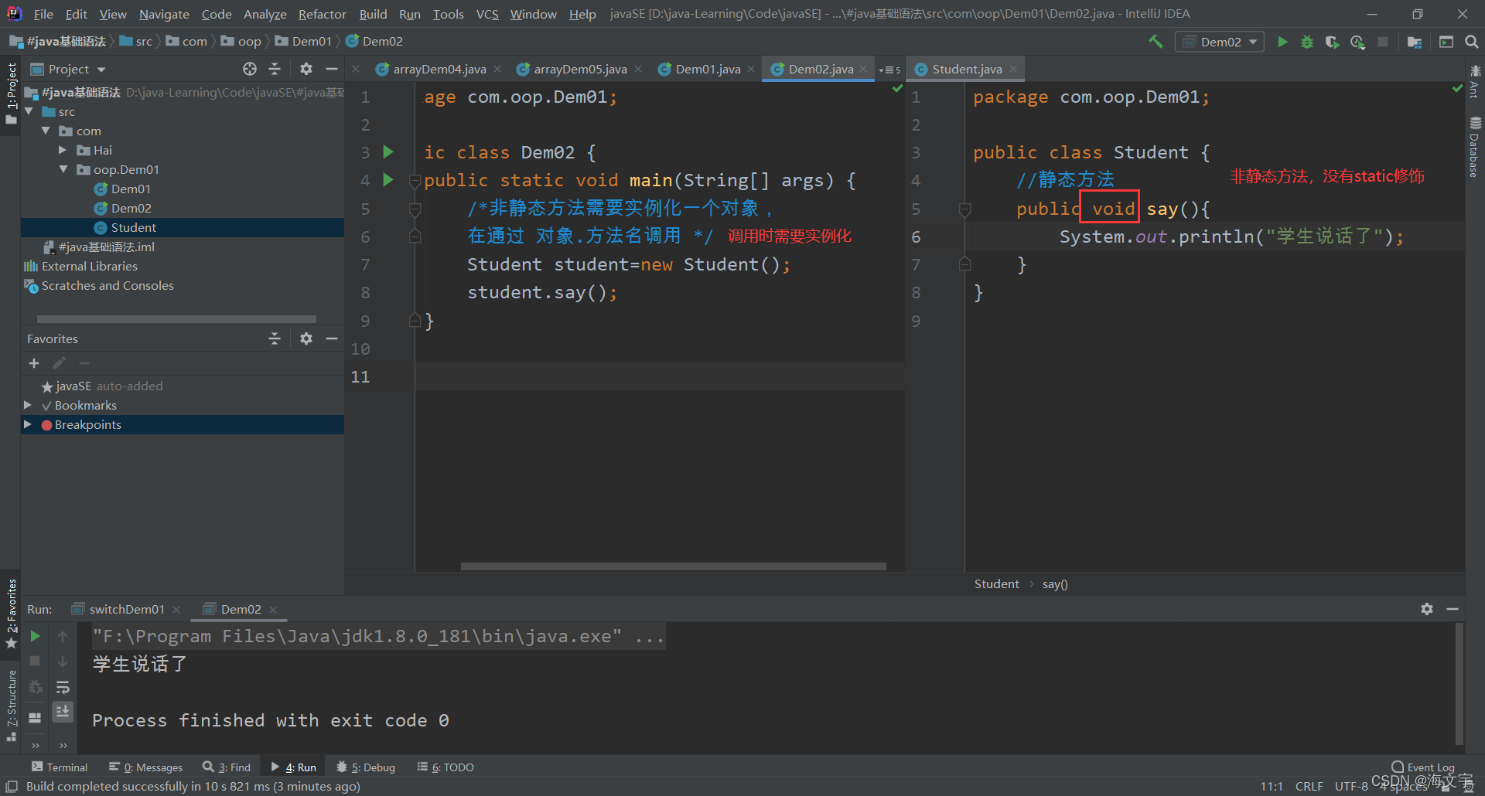Click the oop breadcrumb in navigation bar
1485x796 pixels.
[241, 41]
